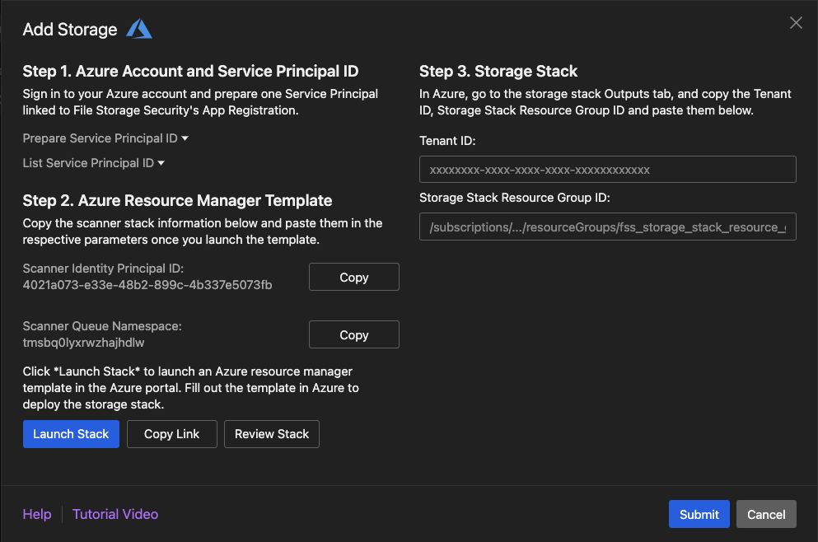Click the Scanner Identity Principal ID value

pos(147,285)
